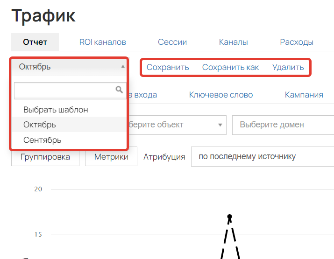Open the Кампания tab
The height and width of the screenshot is (259, 334).
pyautogui.click(x=304, y=95)
